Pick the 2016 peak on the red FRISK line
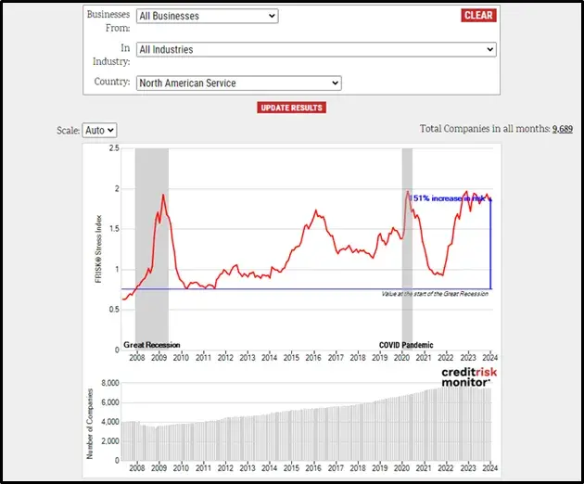This screenshot has height=484, width=584. click(x=316, y=211)
